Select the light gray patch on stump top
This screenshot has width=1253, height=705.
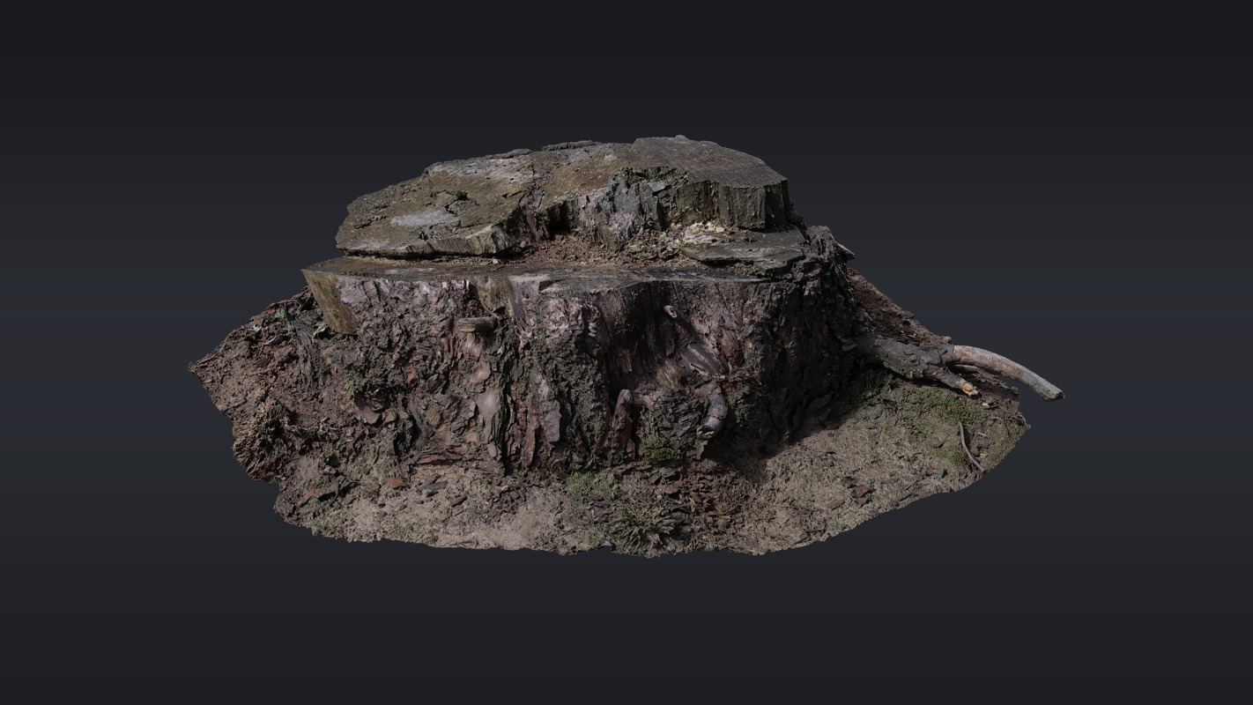(x=425, y=217)
